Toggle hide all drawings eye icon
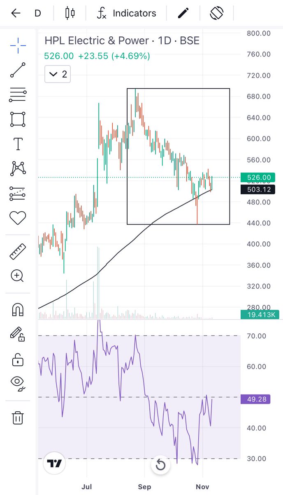The height and width of the screenshot is (495, 283). point(18,384)
